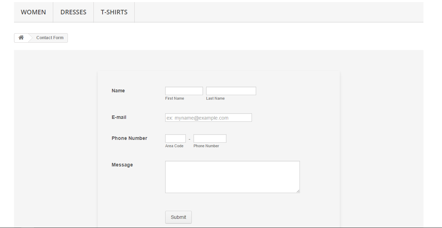Focus the First Name input field

click(184, 91)
